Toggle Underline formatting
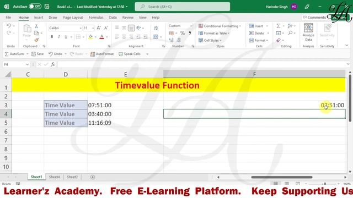Image resolution: width=353 pixels, height=198 pixels. coord(66,37)
